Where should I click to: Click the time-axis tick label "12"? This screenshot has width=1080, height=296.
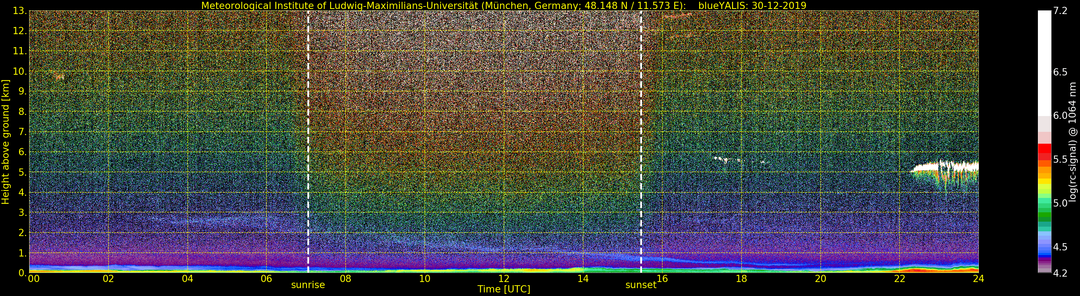pyautogui.click(x=504, y=278)
